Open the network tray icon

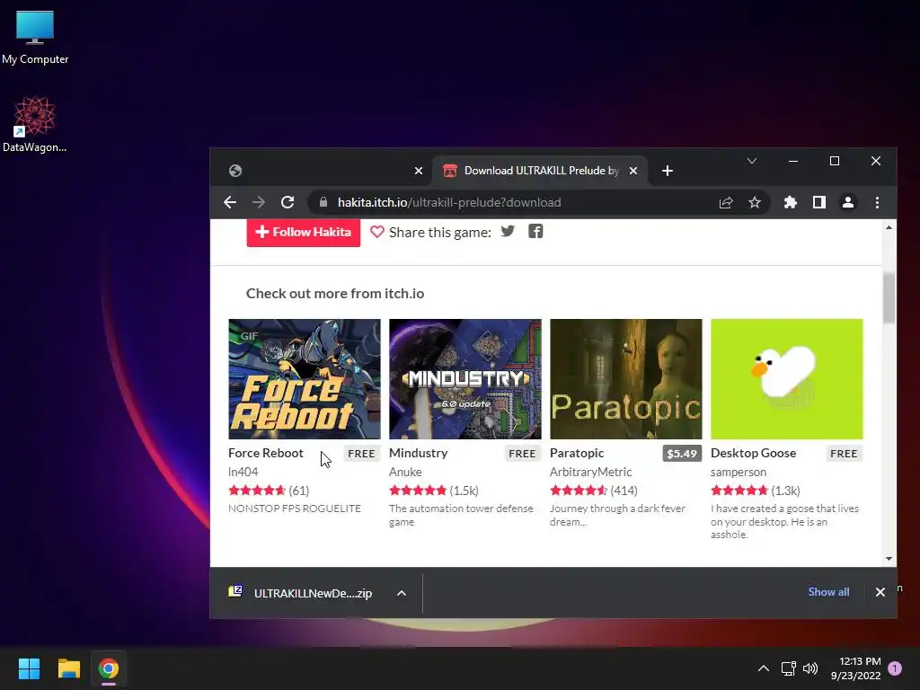tap(788, 668)
